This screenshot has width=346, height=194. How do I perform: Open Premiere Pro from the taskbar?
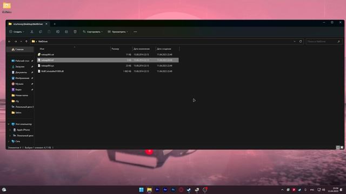pos(157,190)
